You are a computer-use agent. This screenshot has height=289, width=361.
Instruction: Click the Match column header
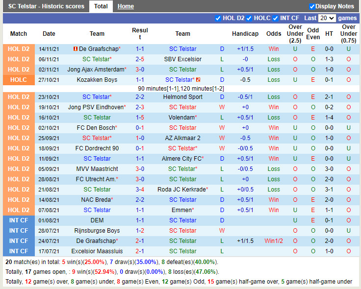(19, 34)
